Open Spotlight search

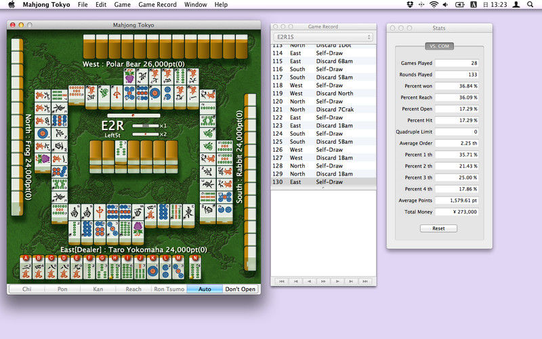(x=530, y=5)
